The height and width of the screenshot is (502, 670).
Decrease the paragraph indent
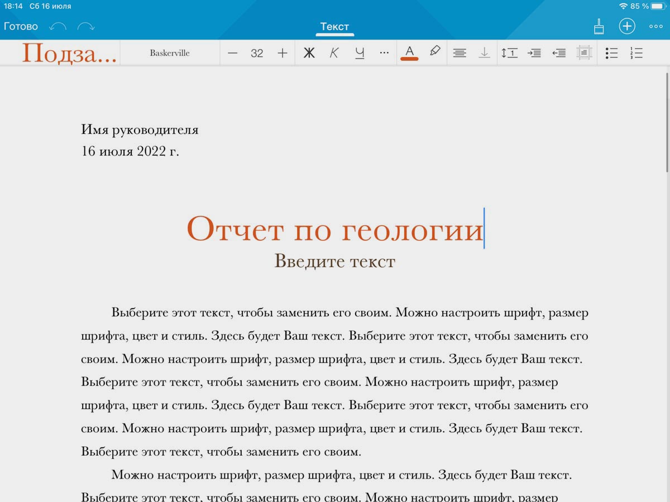[x=559, y=53]
